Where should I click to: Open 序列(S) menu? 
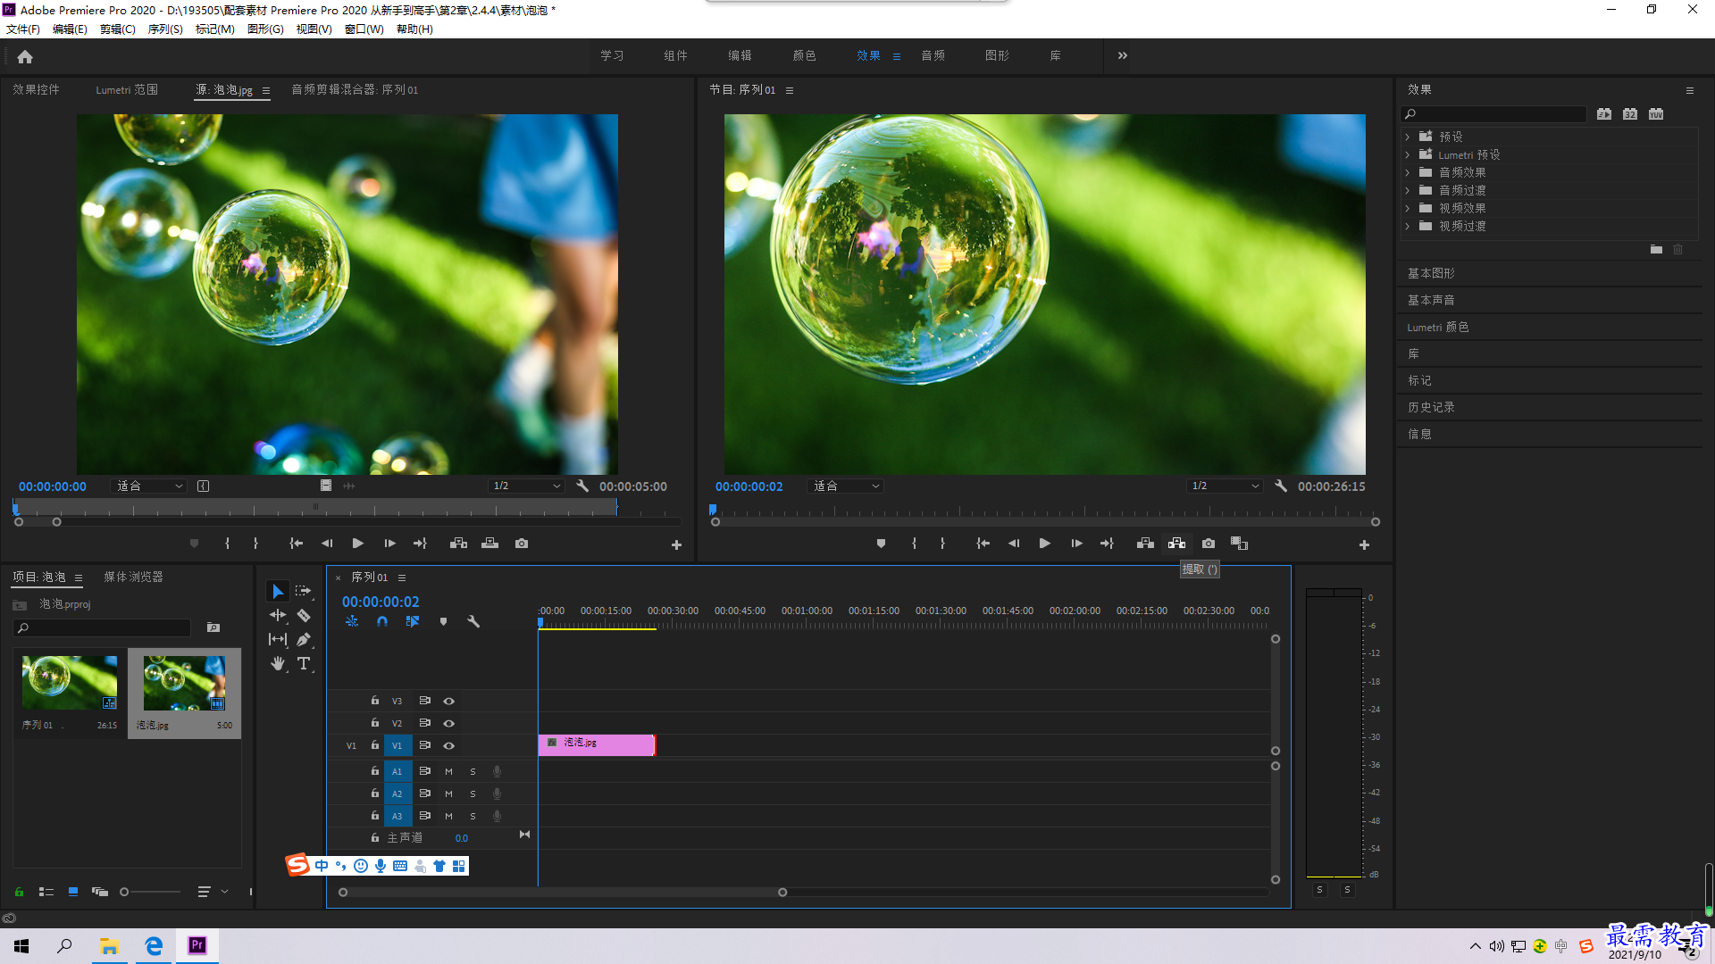165,29
